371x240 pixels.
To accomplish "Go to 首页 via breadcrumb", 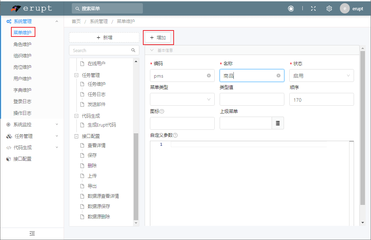I will [x=76, y=21].
